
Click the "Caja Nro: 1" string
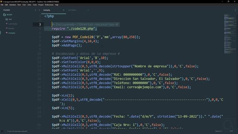click(124, 125)
